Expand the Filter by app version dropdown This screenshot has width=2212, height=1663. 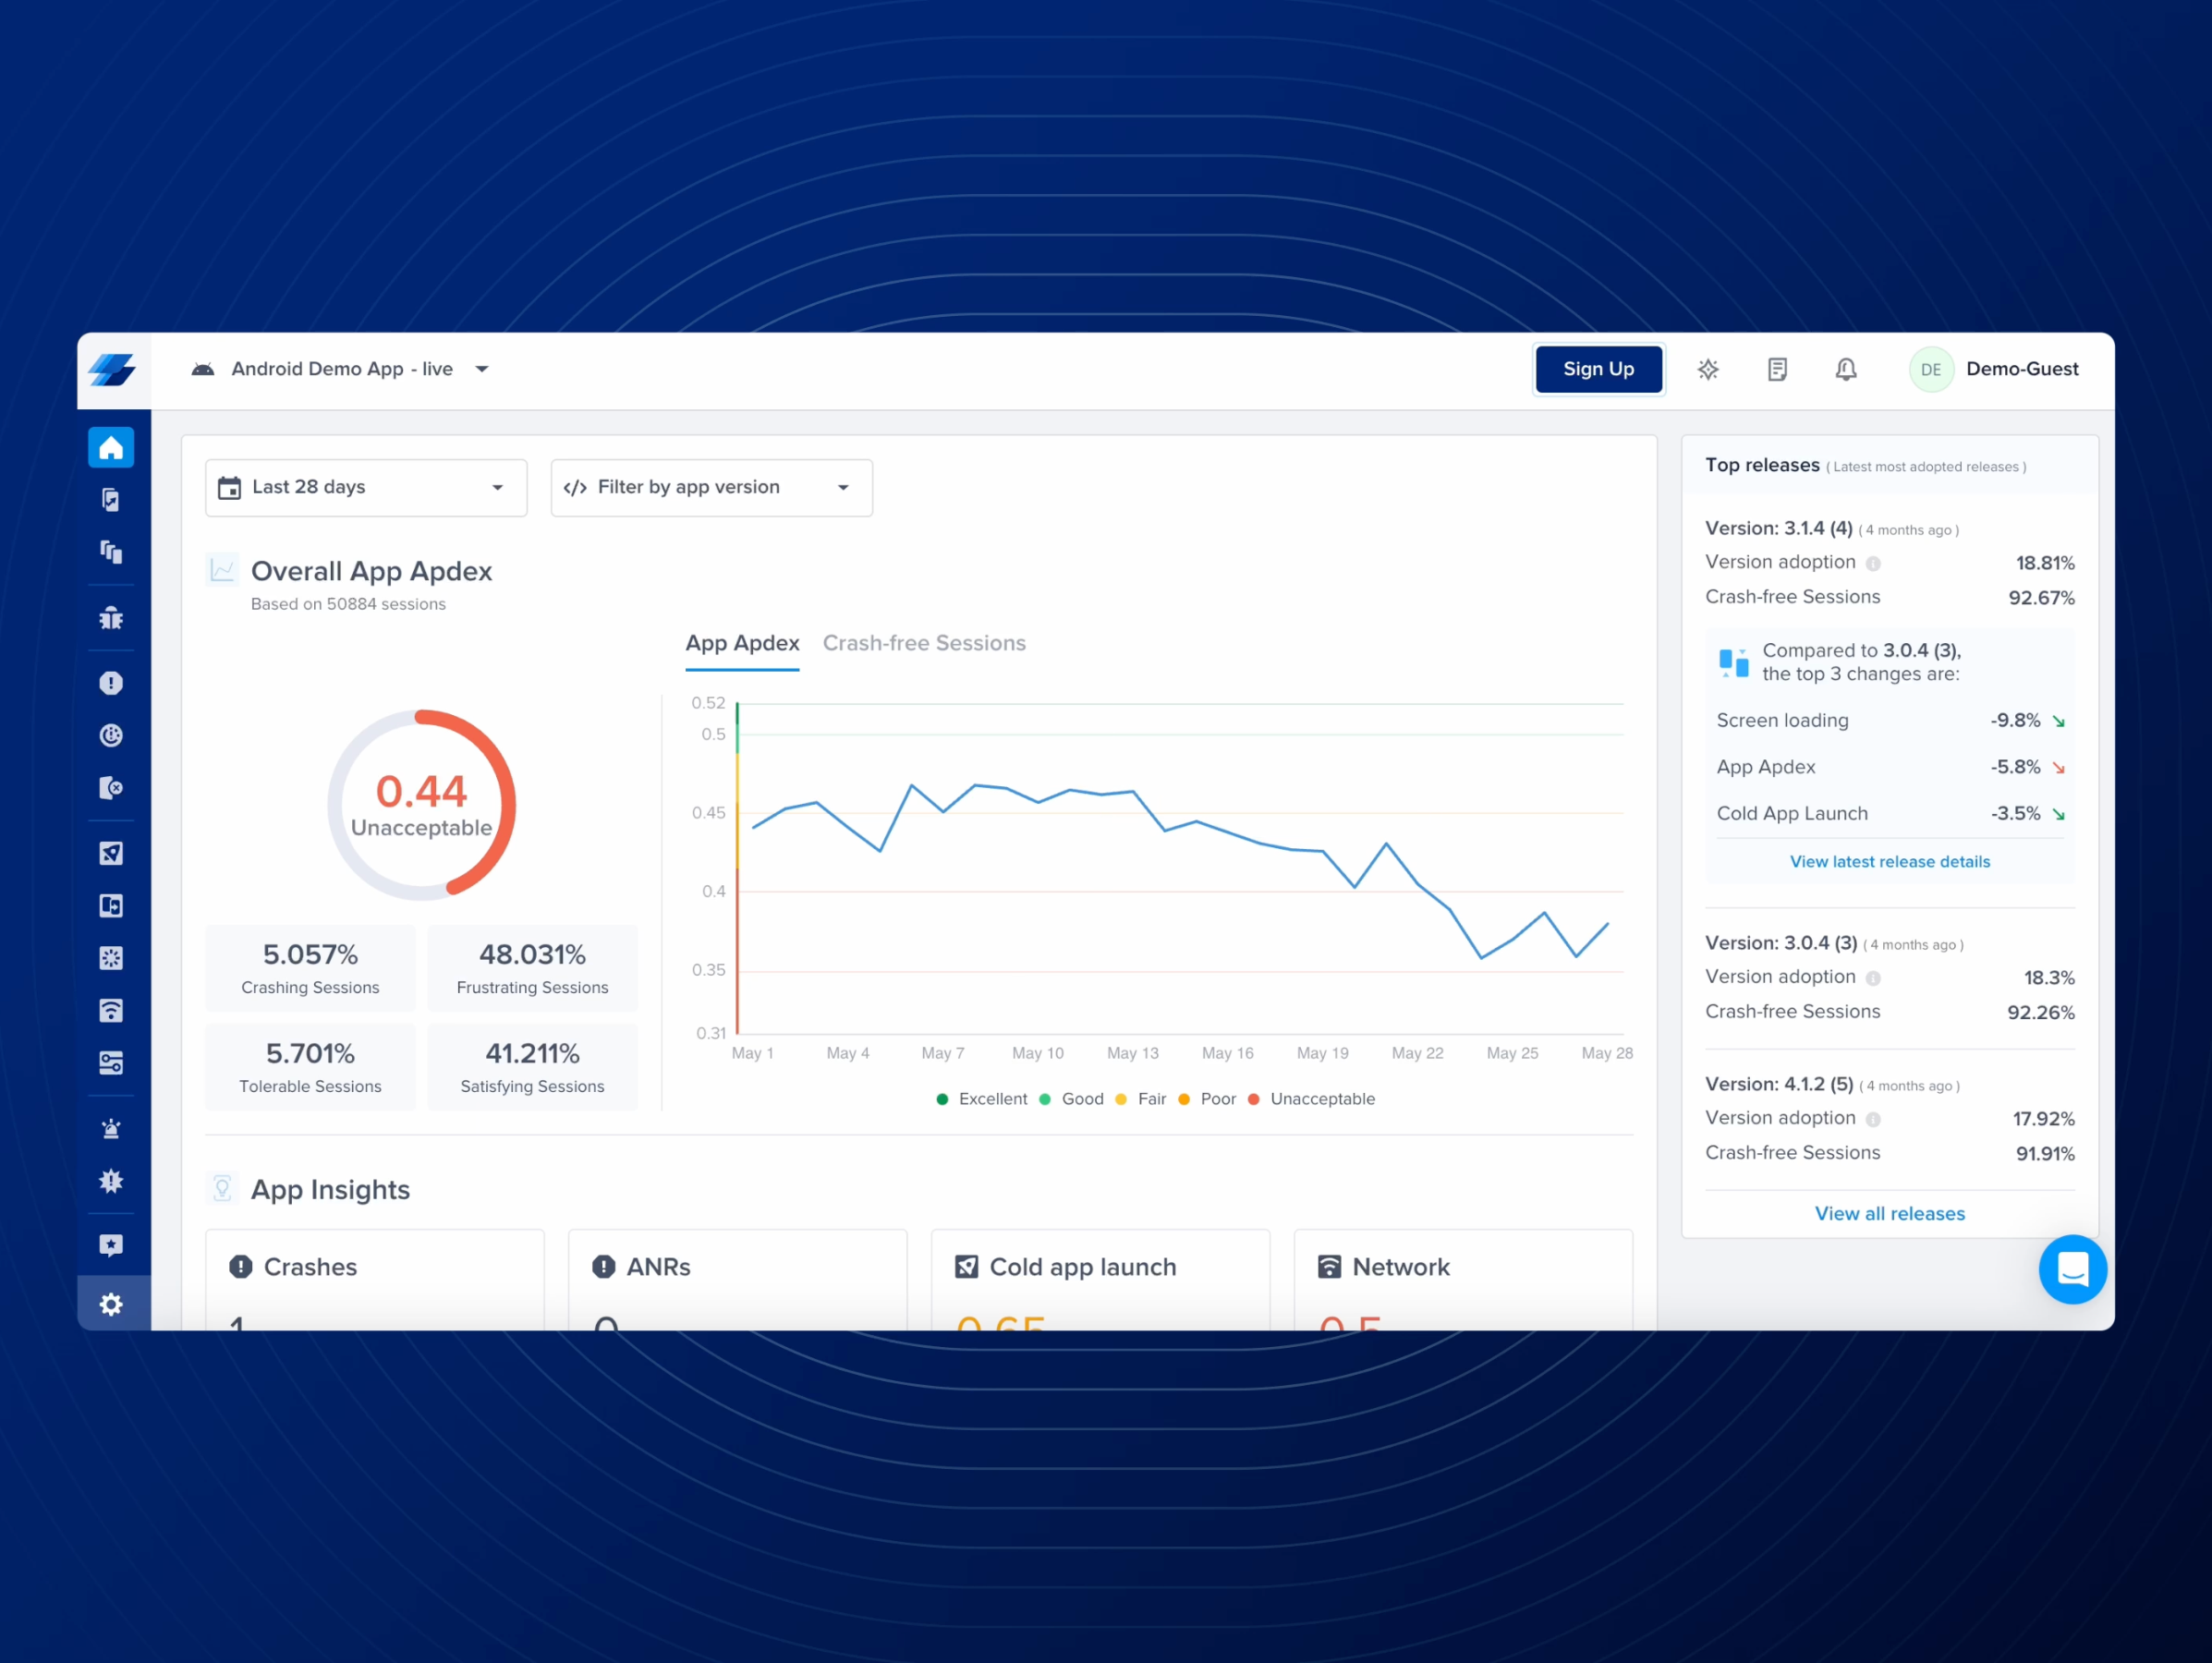point(710,487)
